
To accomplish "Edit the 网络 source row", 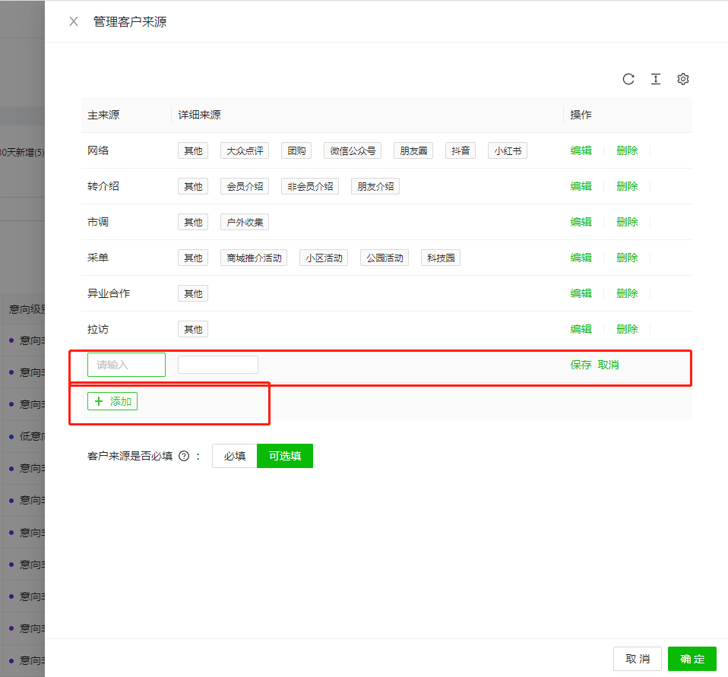I will tap(581, 150).
